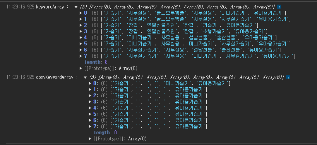Expand index 5 of copyKeywordArray
The height and width of the screenshot is (145, 317).
click(90, 114)
